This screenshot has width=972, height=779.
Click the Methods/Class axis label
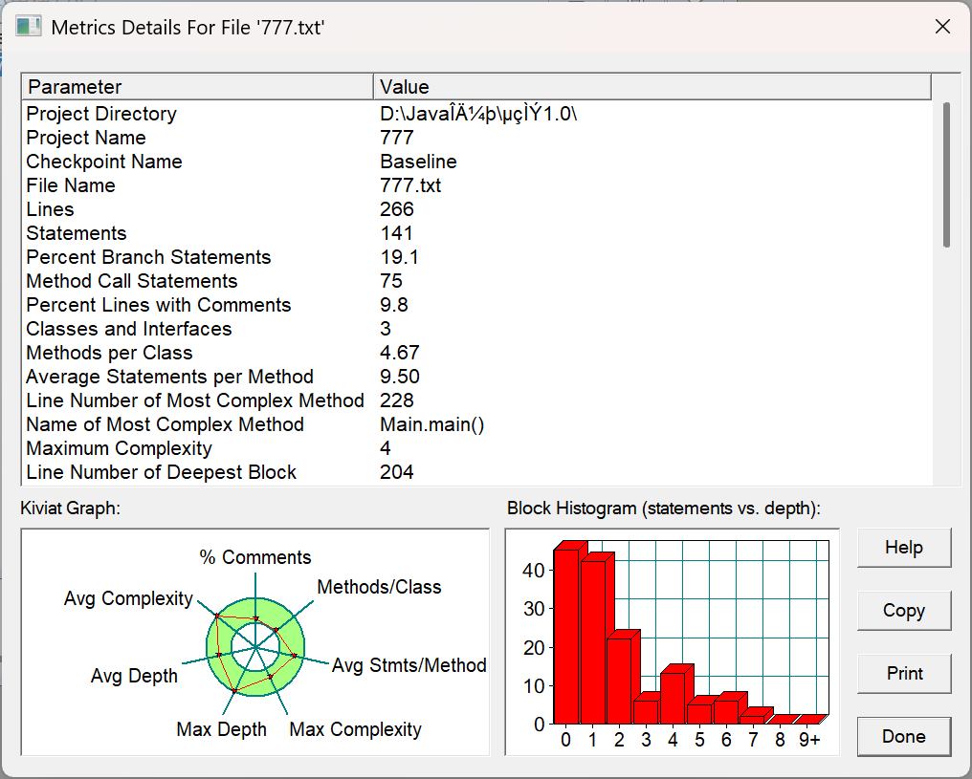pos(379,587)
